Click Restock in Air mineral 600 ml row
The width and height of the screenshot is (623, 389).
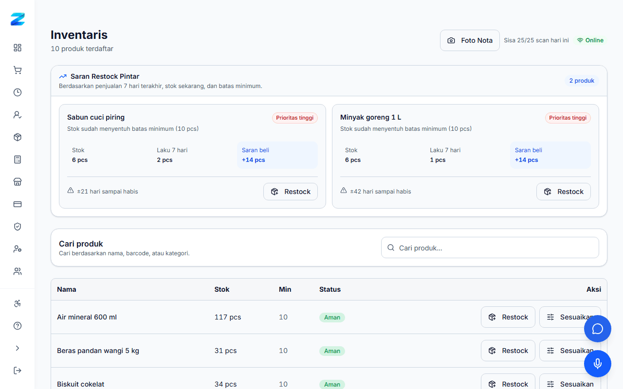pos(508,317)
